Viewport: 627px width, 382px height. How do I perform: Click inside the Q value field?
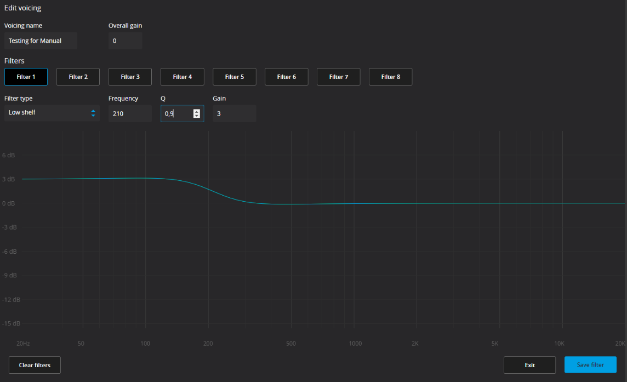tap(176, 113)
